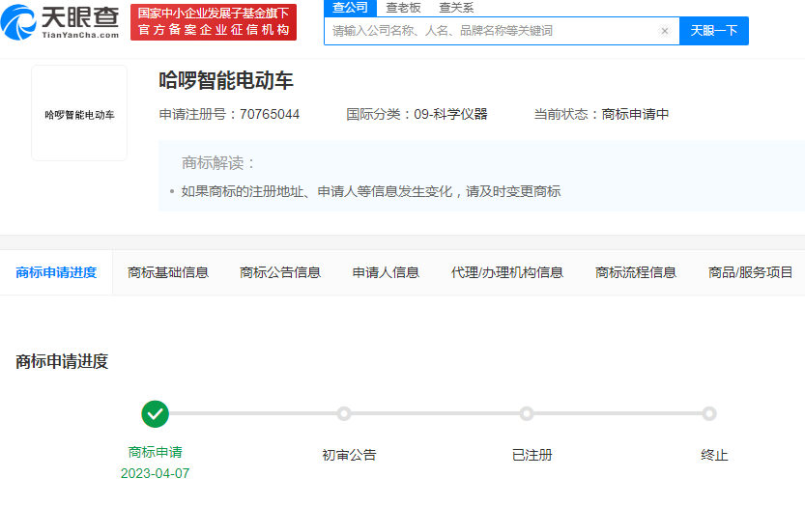The image size is (805, 506).
Task: Click the 初审公告 step label
Action: pyautogui.click(x=349, y=455)
